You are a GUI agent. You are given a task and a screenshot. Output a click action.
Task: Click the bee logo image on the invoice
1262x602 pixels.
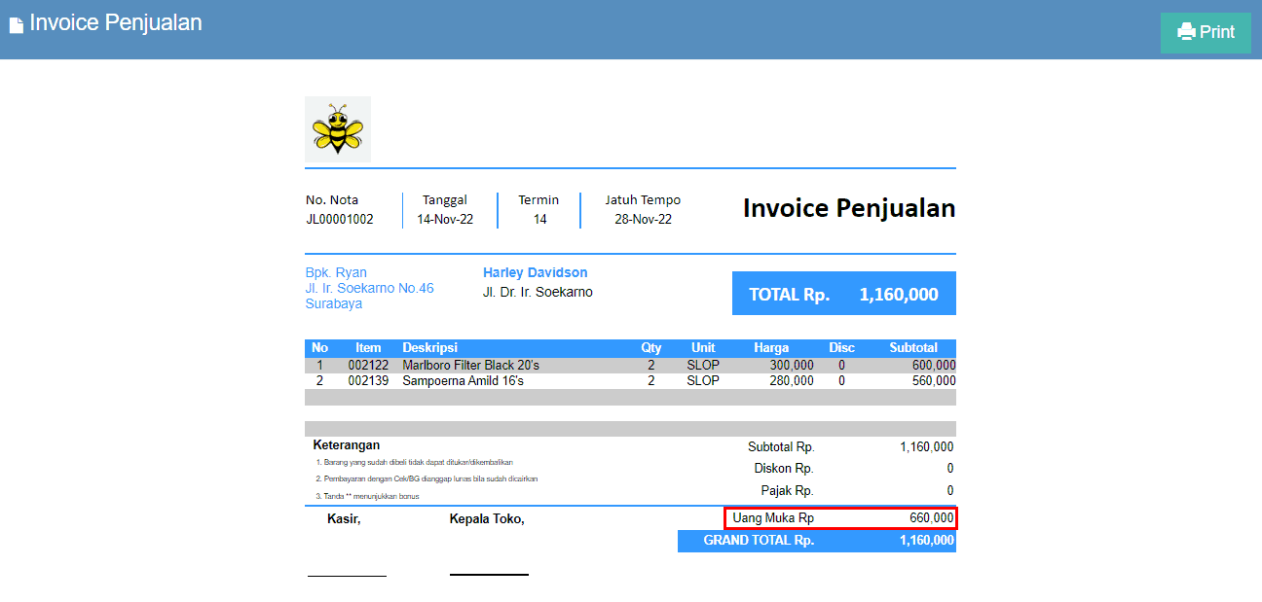338,129
